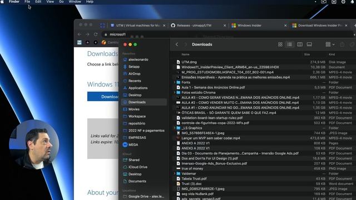Open the Edit menu
The image size is (356, 200).
tap(38, 2)
